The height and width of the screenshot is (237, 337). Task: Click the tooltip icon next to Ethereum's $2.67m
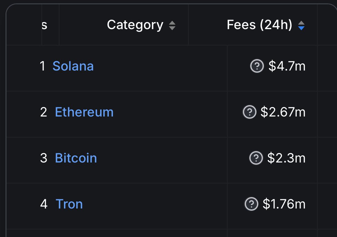point(250,112)
